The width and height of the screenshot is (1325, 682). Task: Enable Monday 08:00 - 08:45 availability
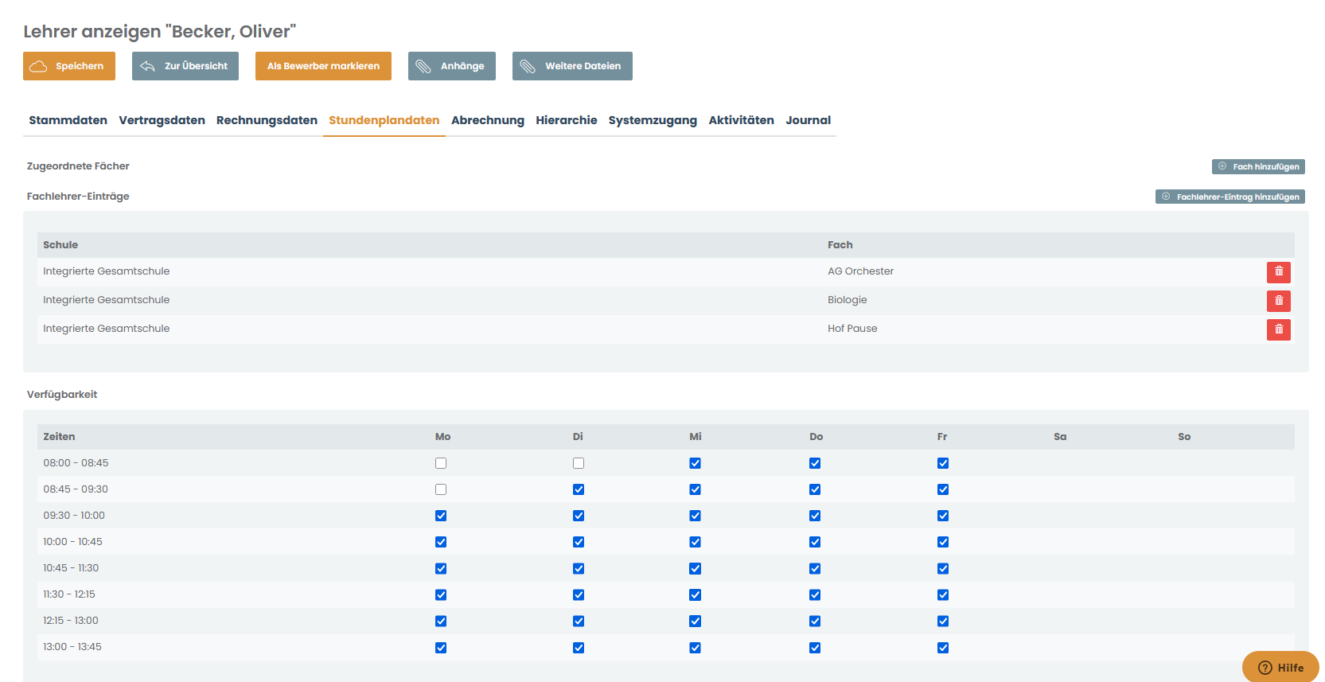[x=441, y=463]
